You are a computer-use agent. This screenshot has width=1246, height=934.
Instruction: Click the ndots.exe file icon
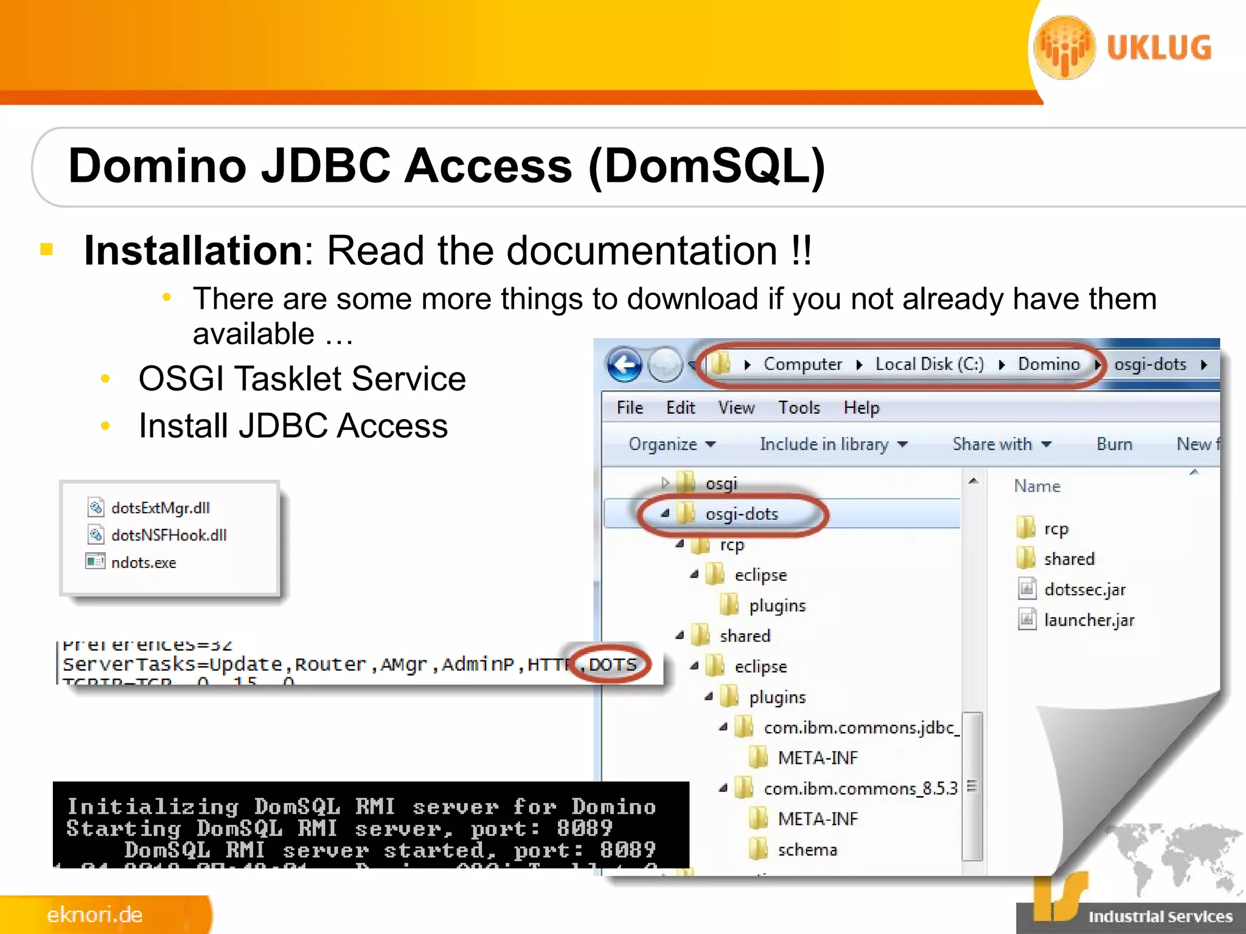tap(95, 561)
